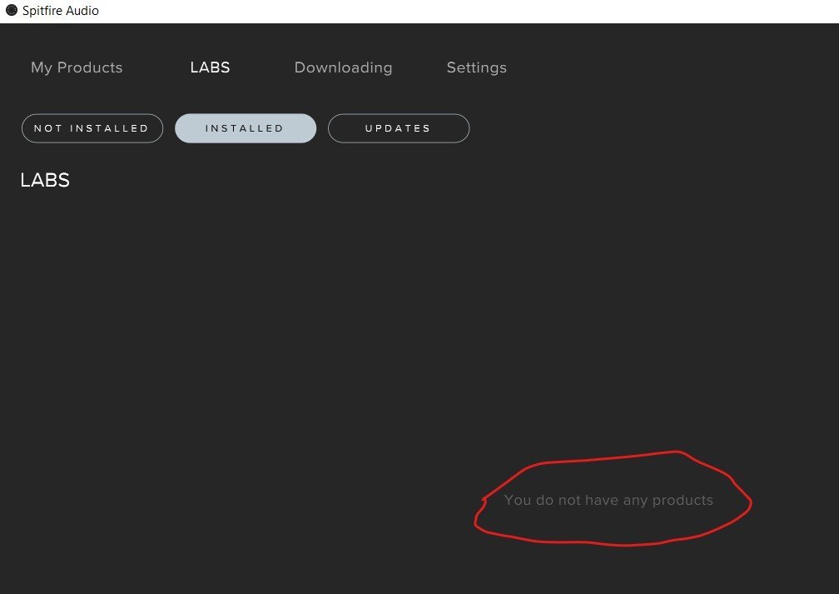The image size is (839, 594).
Task: Click the Spitfire Audio logo in title bar
Action: pos(12,11)
